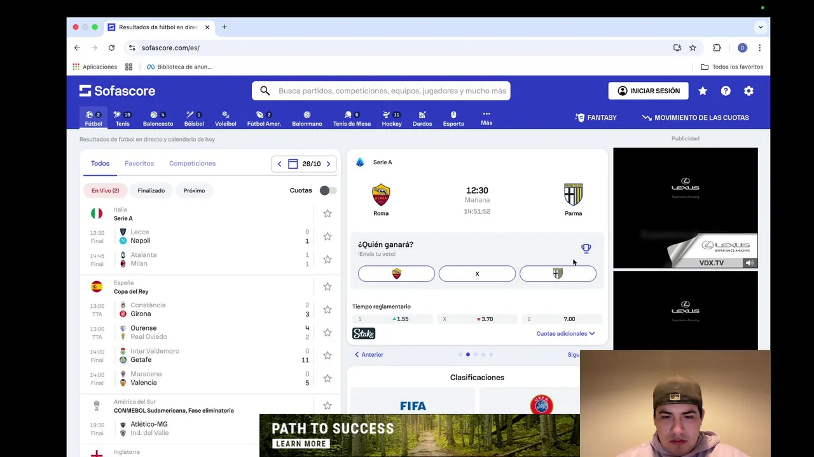Open Chrome tab search dropdown
Viewport: 814px width, 457px height.
click(761, 27)
